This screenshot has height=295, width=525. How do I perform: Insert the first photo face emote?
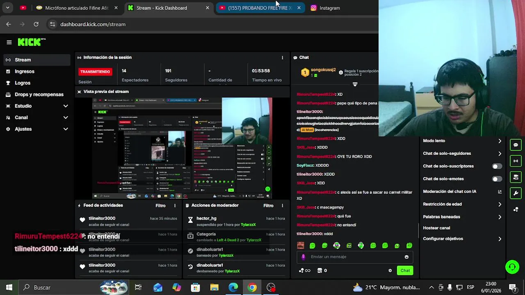pos(301,245)
